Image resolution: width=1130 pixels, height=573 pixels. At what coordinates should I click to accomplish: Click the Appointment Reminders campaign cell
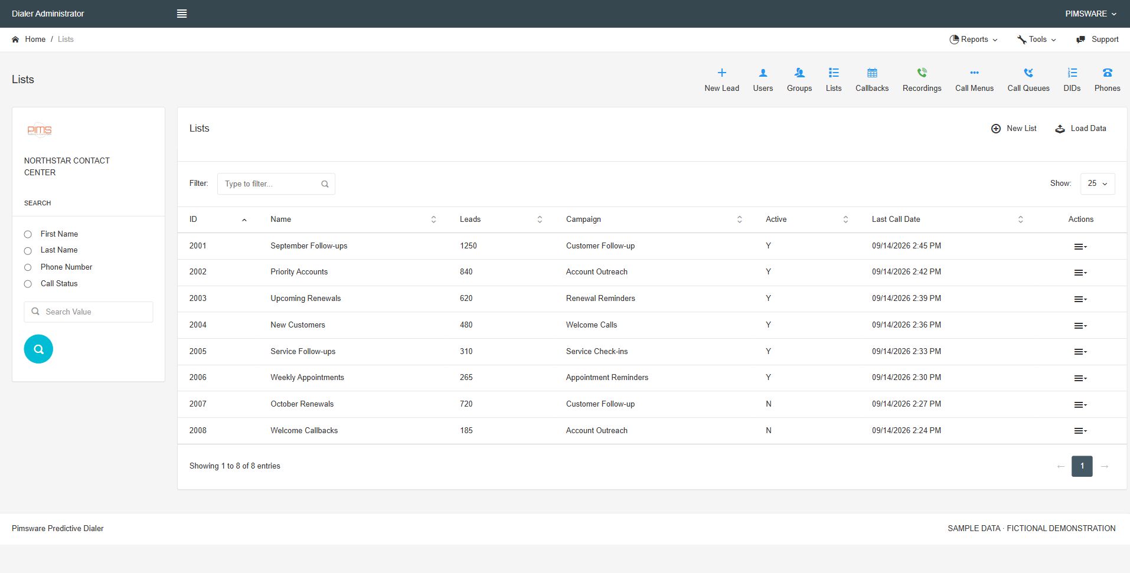coord(607,378)
